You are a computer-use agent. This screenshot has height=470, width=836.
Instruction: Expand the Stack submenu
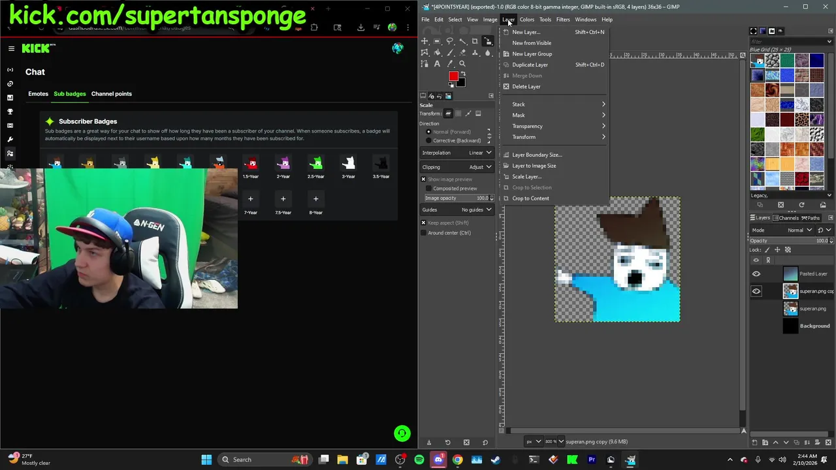(555, 104)
